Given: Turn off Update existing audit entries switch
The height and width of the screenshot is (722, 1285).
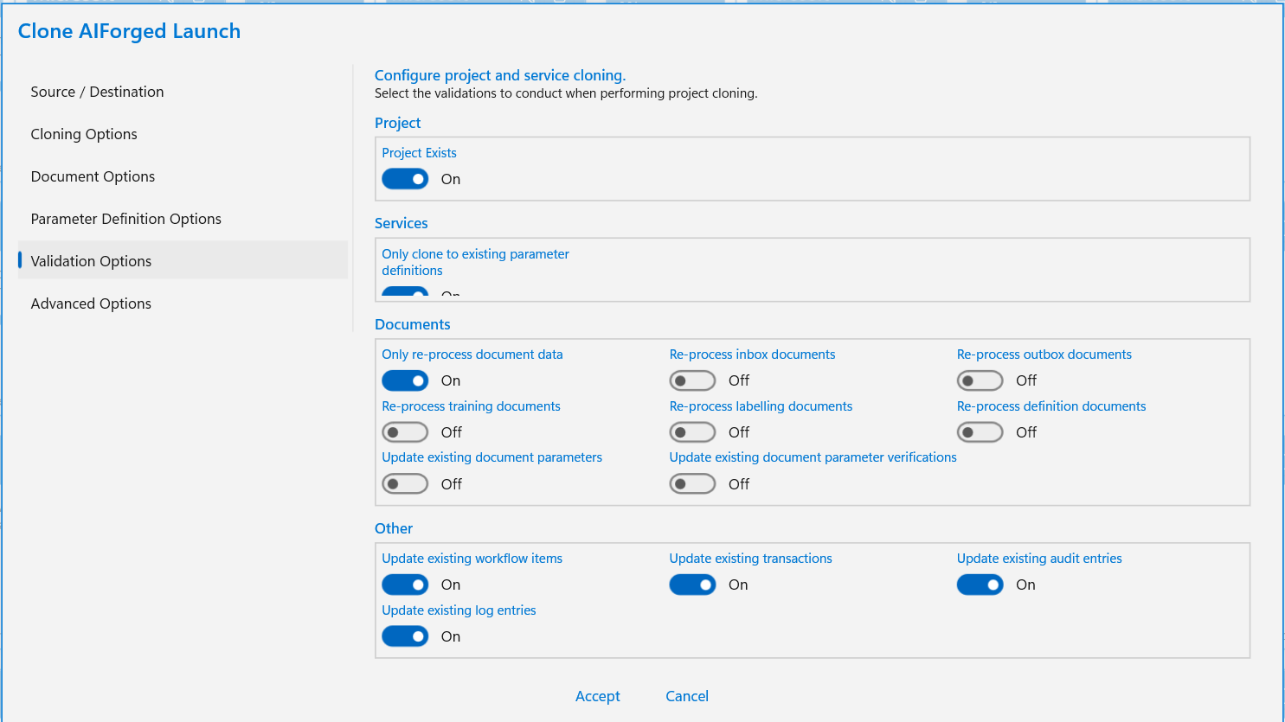Looking at the screenshot, I should coord(980,585).
